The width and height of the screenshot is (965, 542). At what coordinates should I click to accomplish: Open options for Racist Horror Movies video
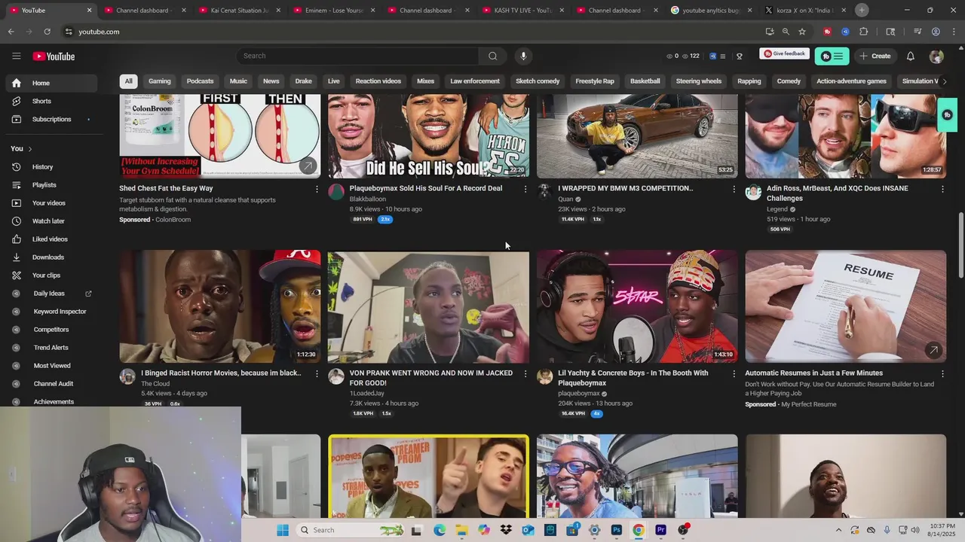click(317, 373)
